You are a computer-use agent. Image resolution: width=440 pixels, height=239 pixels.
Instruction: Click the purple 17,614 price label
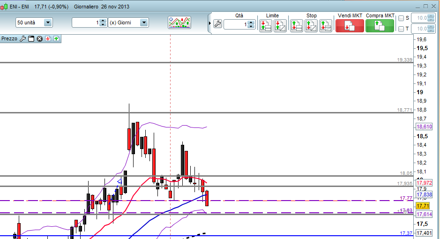(424, 214)
